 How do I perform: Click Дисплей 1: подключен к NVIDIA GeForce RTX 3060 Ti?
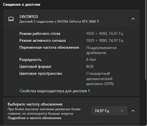point(59,22)
